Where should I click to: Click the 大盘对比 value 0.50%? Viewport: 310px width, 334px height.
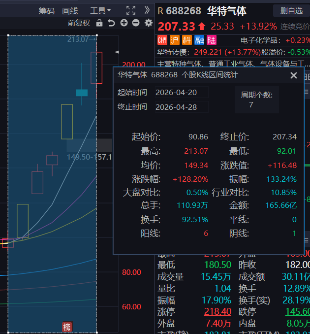pos(197,193)
